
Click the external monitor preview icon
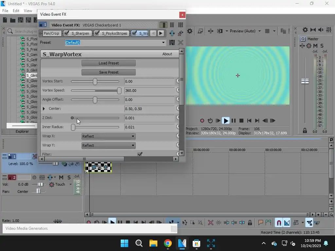[x=200, y=31]
